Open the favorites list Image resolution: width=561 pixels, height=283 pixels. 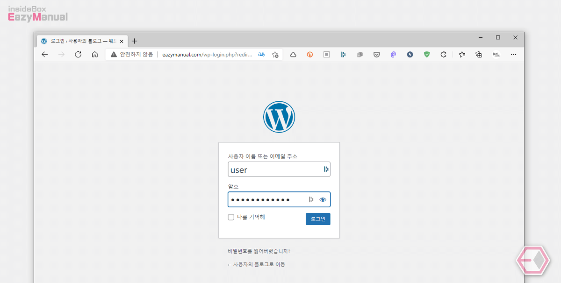(x=462, y=55)
